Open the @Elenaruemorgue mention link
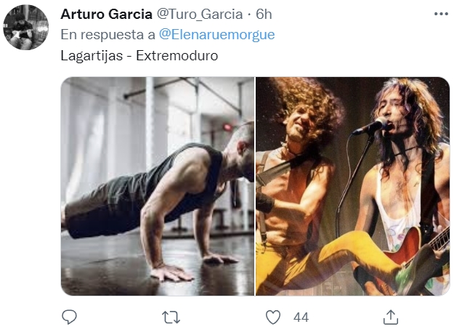Viewport: 454px width, 332px height. (x=217, y=34)
